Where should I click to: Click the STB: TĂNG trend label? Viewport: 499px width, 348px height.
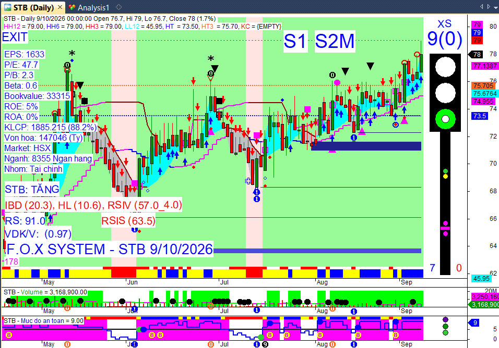tap(32, 190)
